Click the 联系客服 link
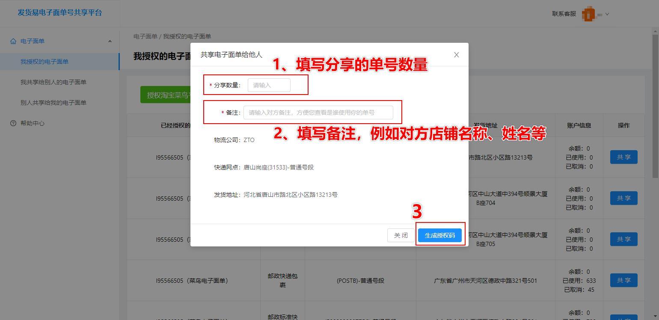This screenshot has width=659, height=320. pyautogui.click(x=564, y=14)
